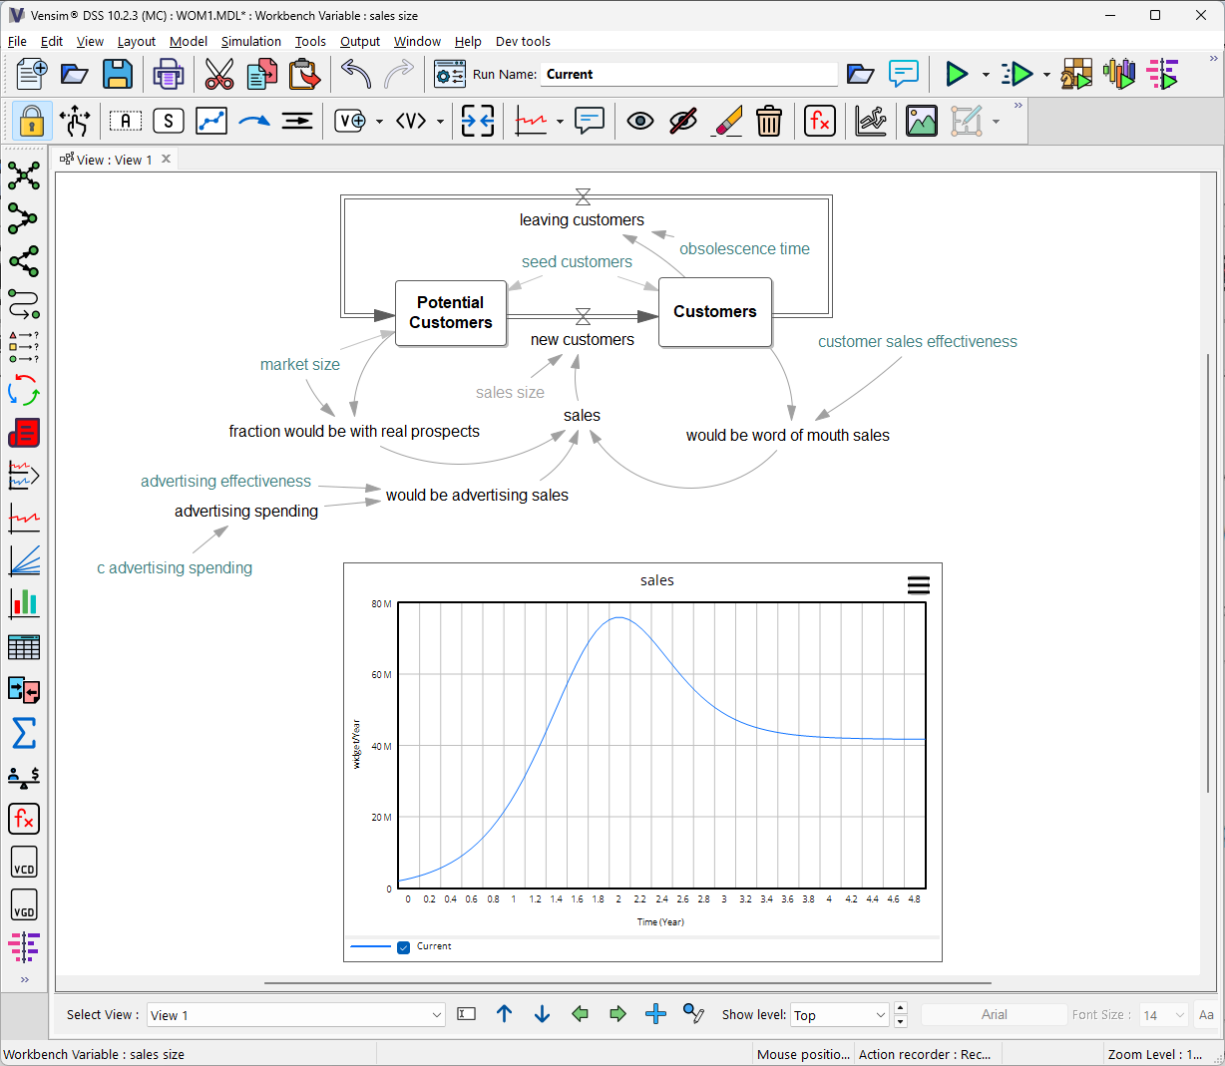This screenshot has width=1225, height=1066.
Task: Open the table tool in sidebar
Action: pos(24,647)
